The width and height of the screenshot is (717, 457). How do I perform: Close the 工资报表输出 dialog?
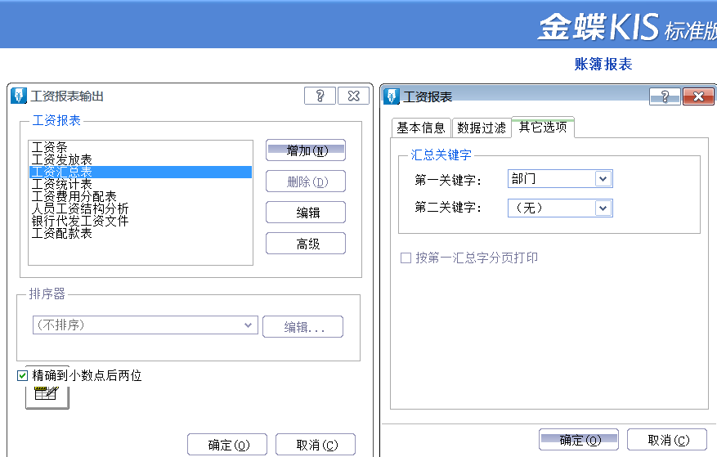[x=353, y=96]
